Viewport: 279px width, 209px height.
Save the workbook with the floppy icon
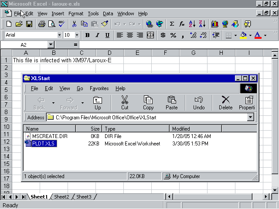click(29, 24)
